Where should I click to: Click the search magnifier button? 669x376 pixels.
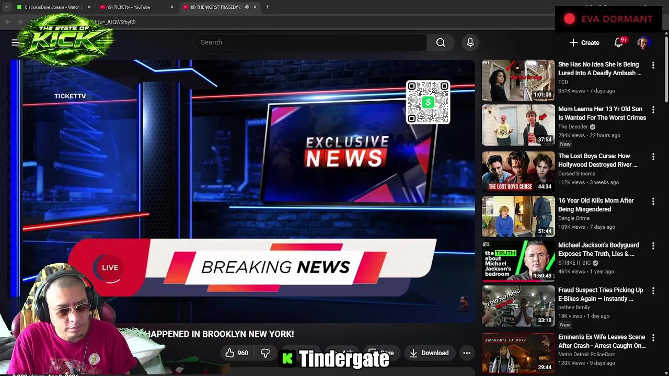441,42
